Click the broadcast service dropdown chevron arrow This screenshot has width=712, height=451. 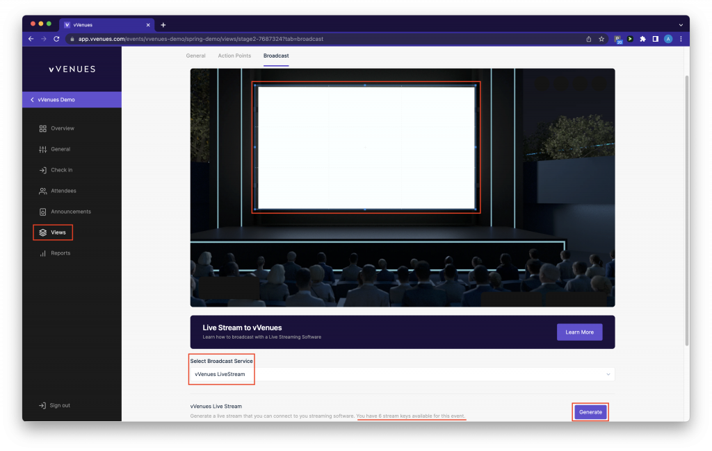pos(608,375)
